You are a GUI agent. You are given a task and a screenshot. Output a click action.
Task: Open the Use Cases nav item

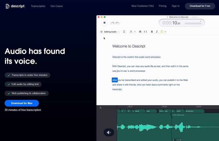click(x=56, y=6)
